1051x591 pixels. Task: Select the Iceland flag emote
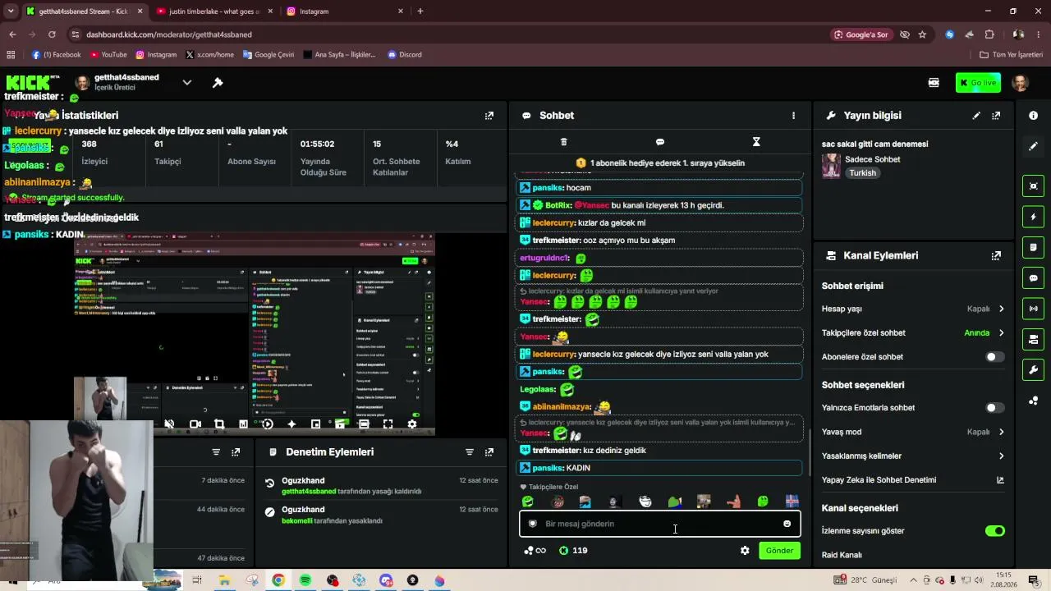click(792, 501)
